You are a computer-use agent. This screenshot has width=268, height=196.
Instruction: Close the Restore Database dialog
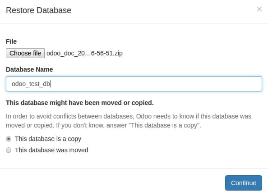259,9
